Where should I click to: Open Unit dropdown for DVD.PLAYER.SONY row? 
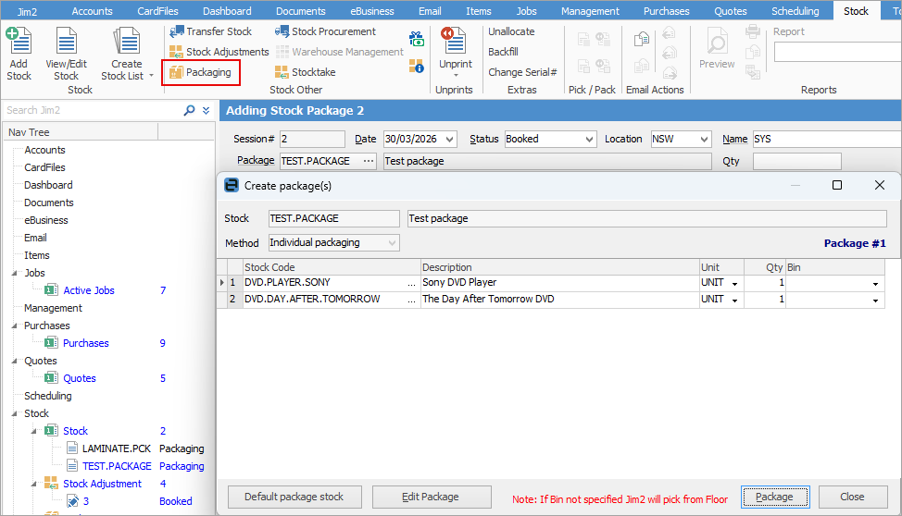(735, 283)
